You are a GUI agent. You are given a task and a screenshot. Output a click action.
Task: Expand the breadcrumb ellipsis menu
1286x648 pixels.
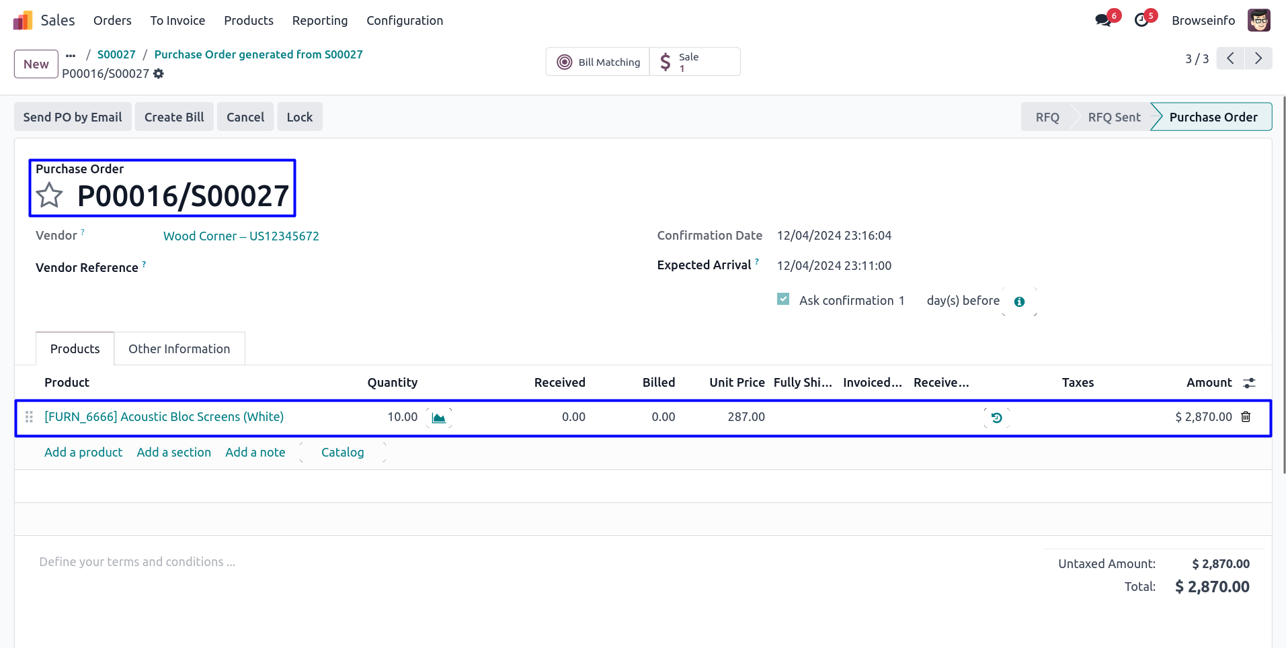point(71,55)
